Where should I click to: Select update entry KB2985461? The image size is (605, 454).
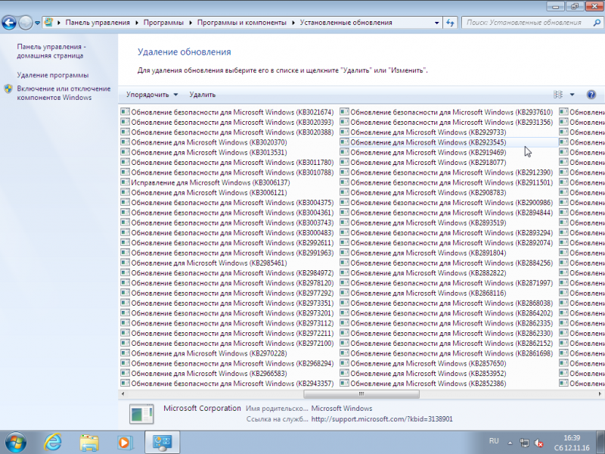(x=203, y=263)
